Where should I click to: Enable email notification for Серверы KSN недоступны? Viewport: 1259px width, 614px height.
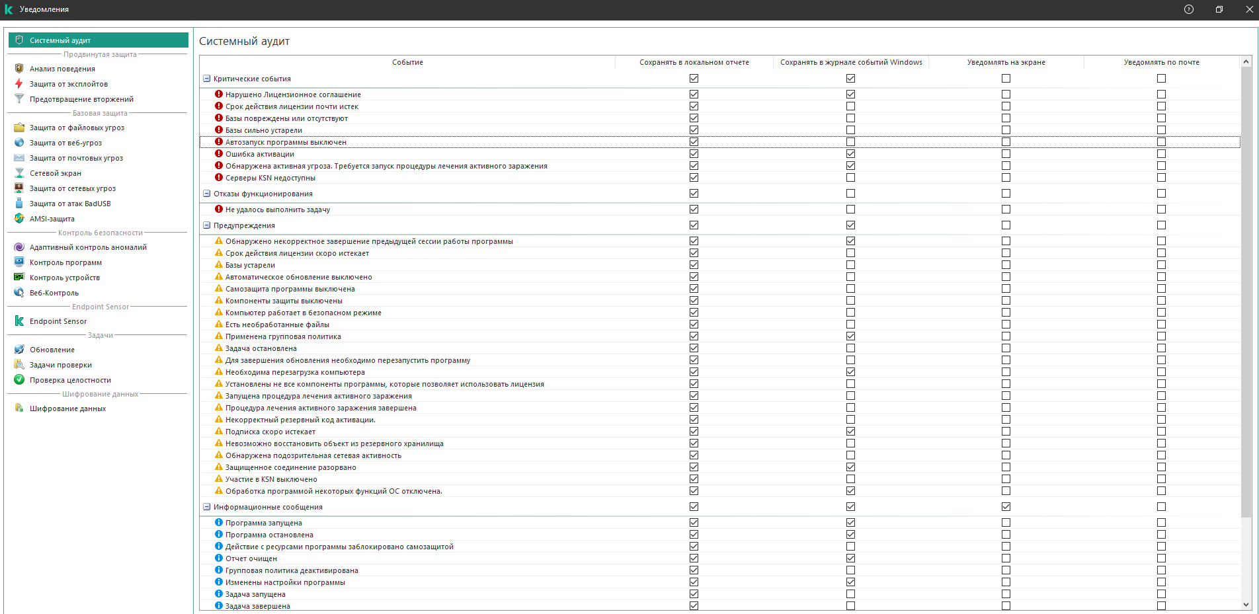[x=1161, y=178]
